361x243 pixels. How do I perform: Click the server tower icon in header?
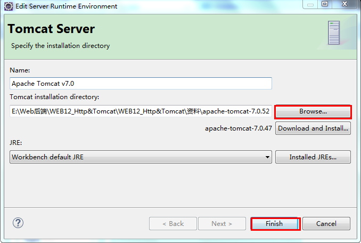point(334,33)
